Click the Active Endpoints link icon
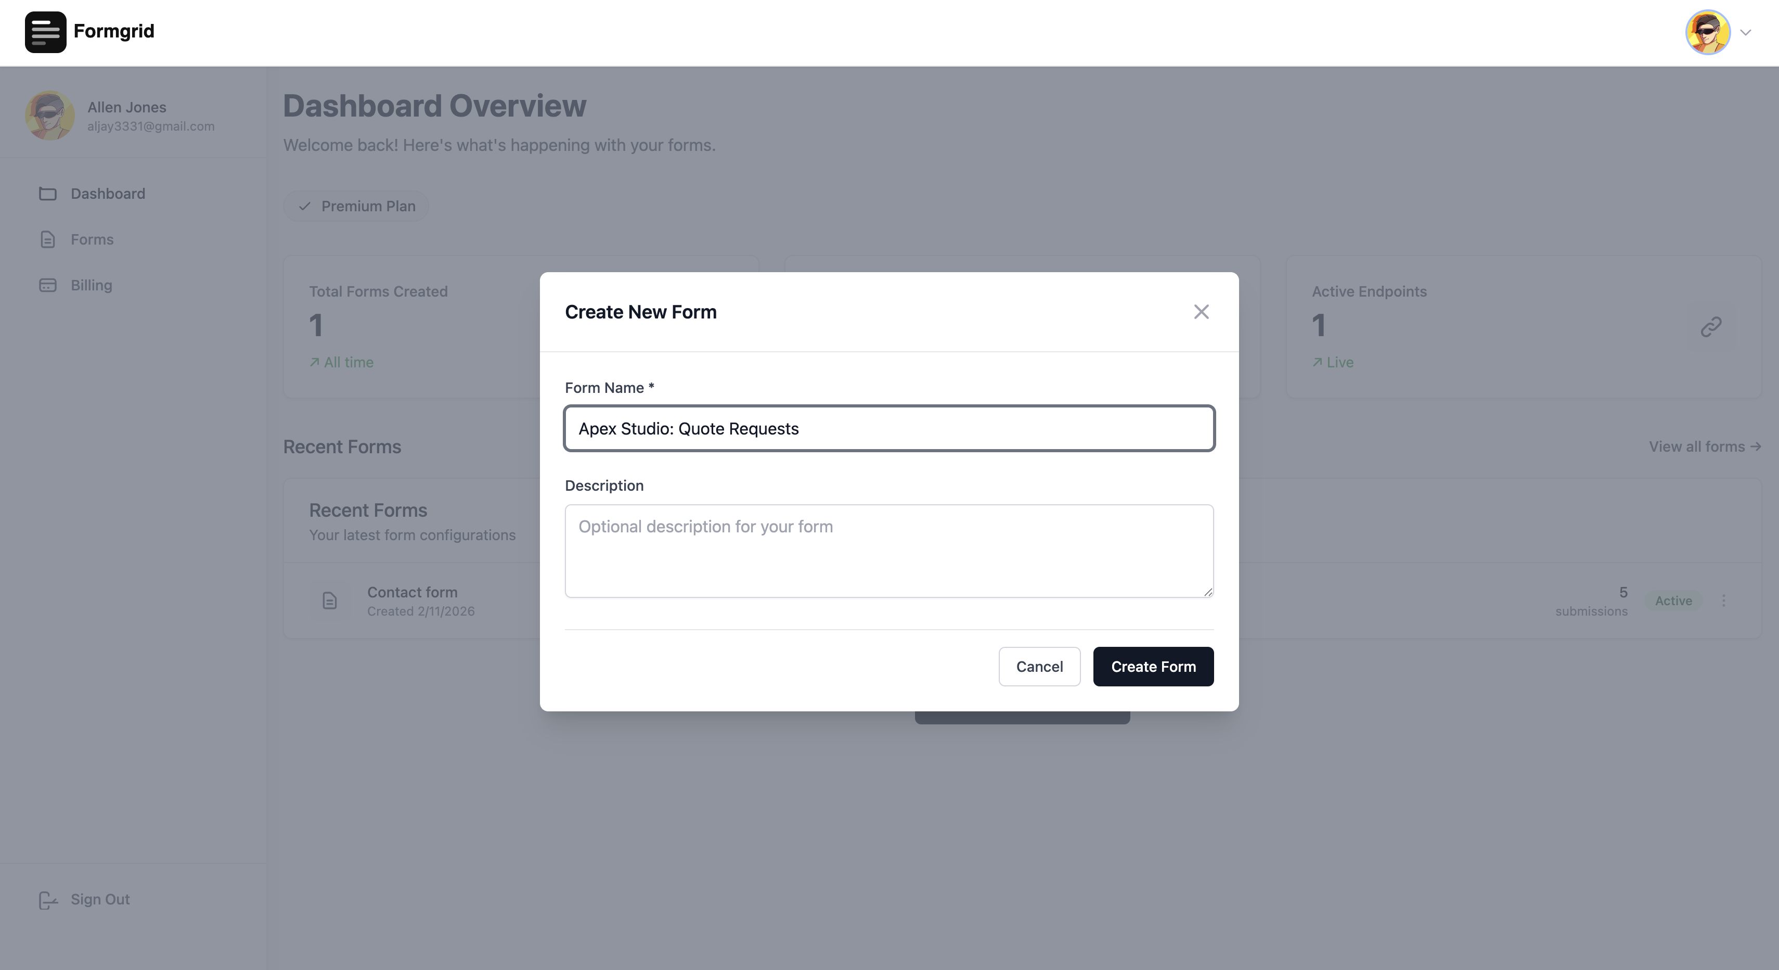 (1711, 327)
